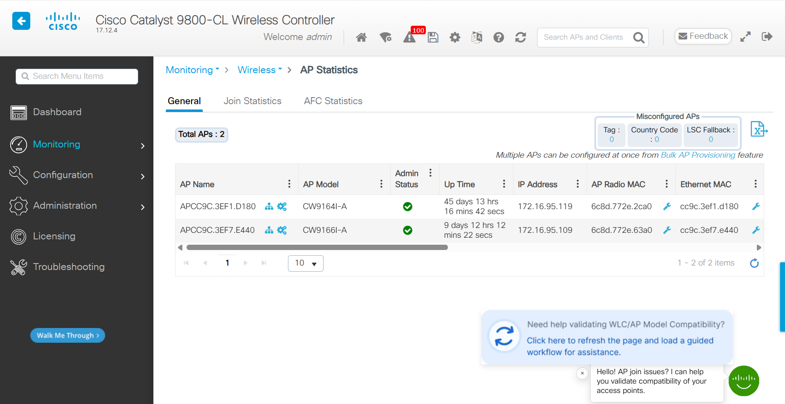Go to the Home icon
Screen dimensions: 785x404
361,38
